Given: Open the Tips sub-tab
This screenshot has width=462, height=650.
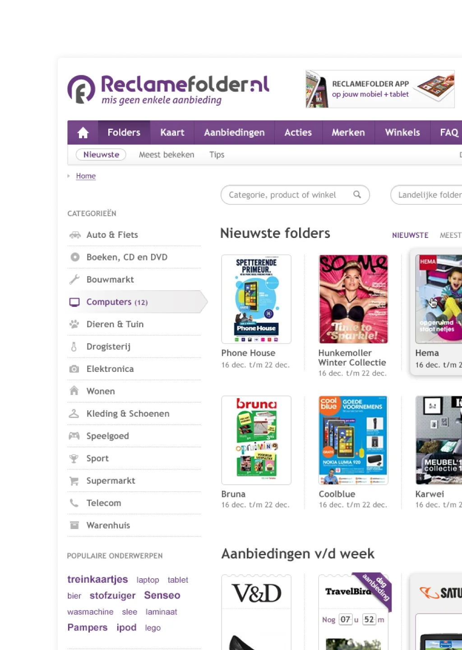Looking at the screenshot, I should (x=217, y=155).
